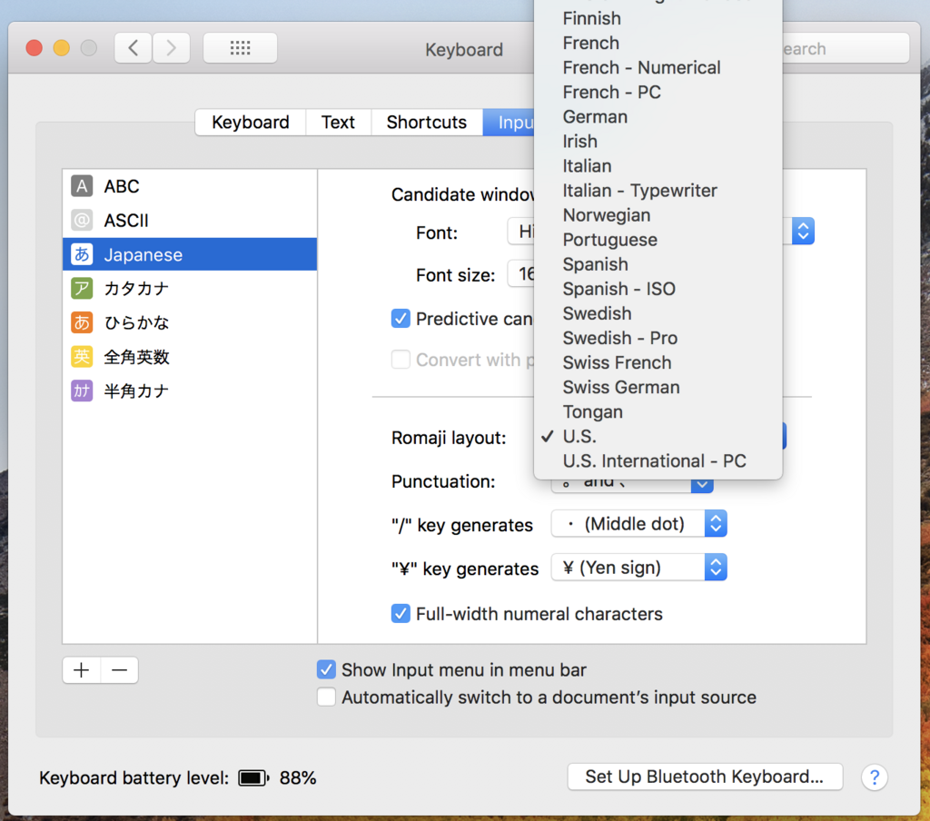Toggle the disabled Convert with checkbox
The height and width of the screenshot is (821, 930).
tap(401, 360)
